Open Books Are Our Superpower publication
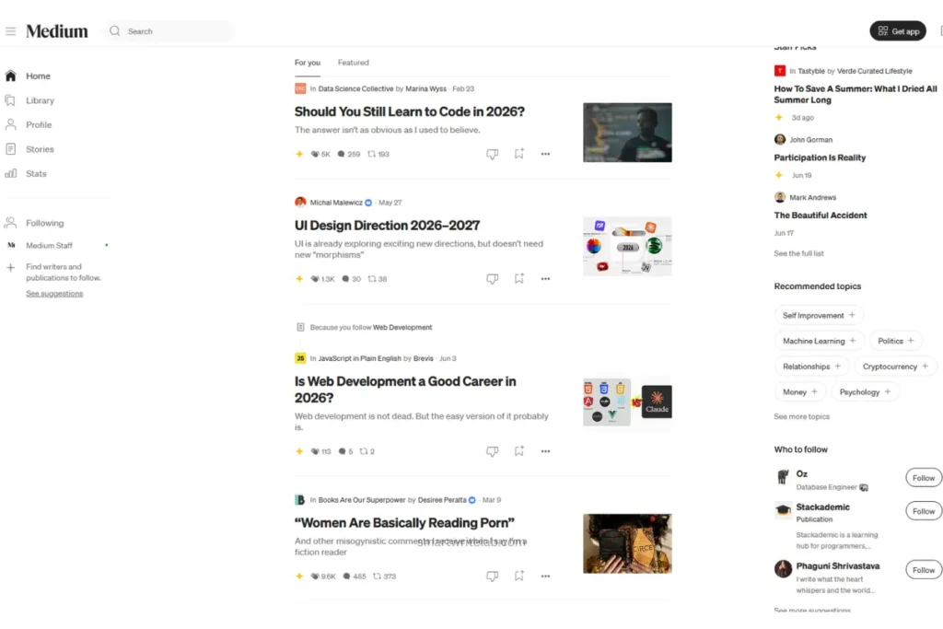The width and height of the screenshot is (943, 629). [361, 500]
